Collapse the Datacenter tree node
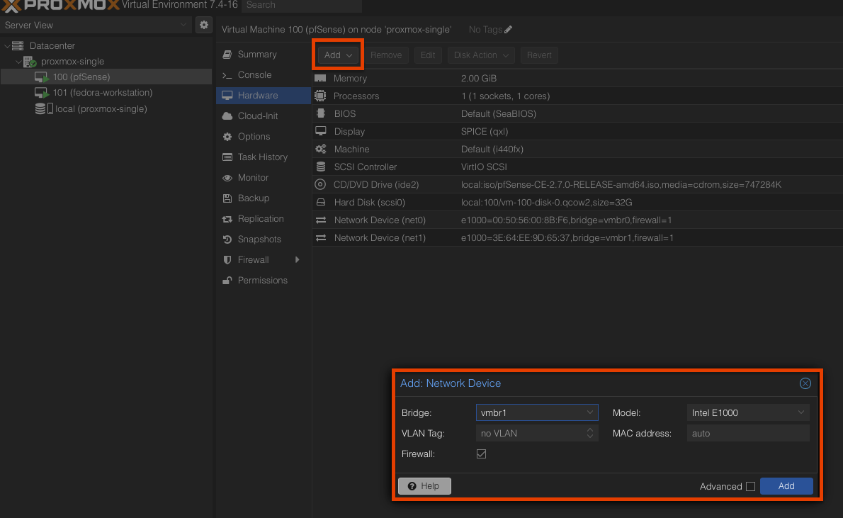843x518 pixels. (x=7, y=46)
